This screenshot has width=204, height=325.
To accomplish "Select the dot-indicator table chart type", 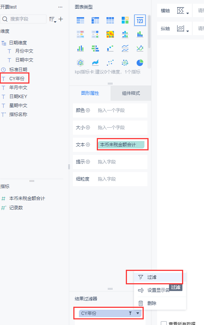I will coord(95,34).
